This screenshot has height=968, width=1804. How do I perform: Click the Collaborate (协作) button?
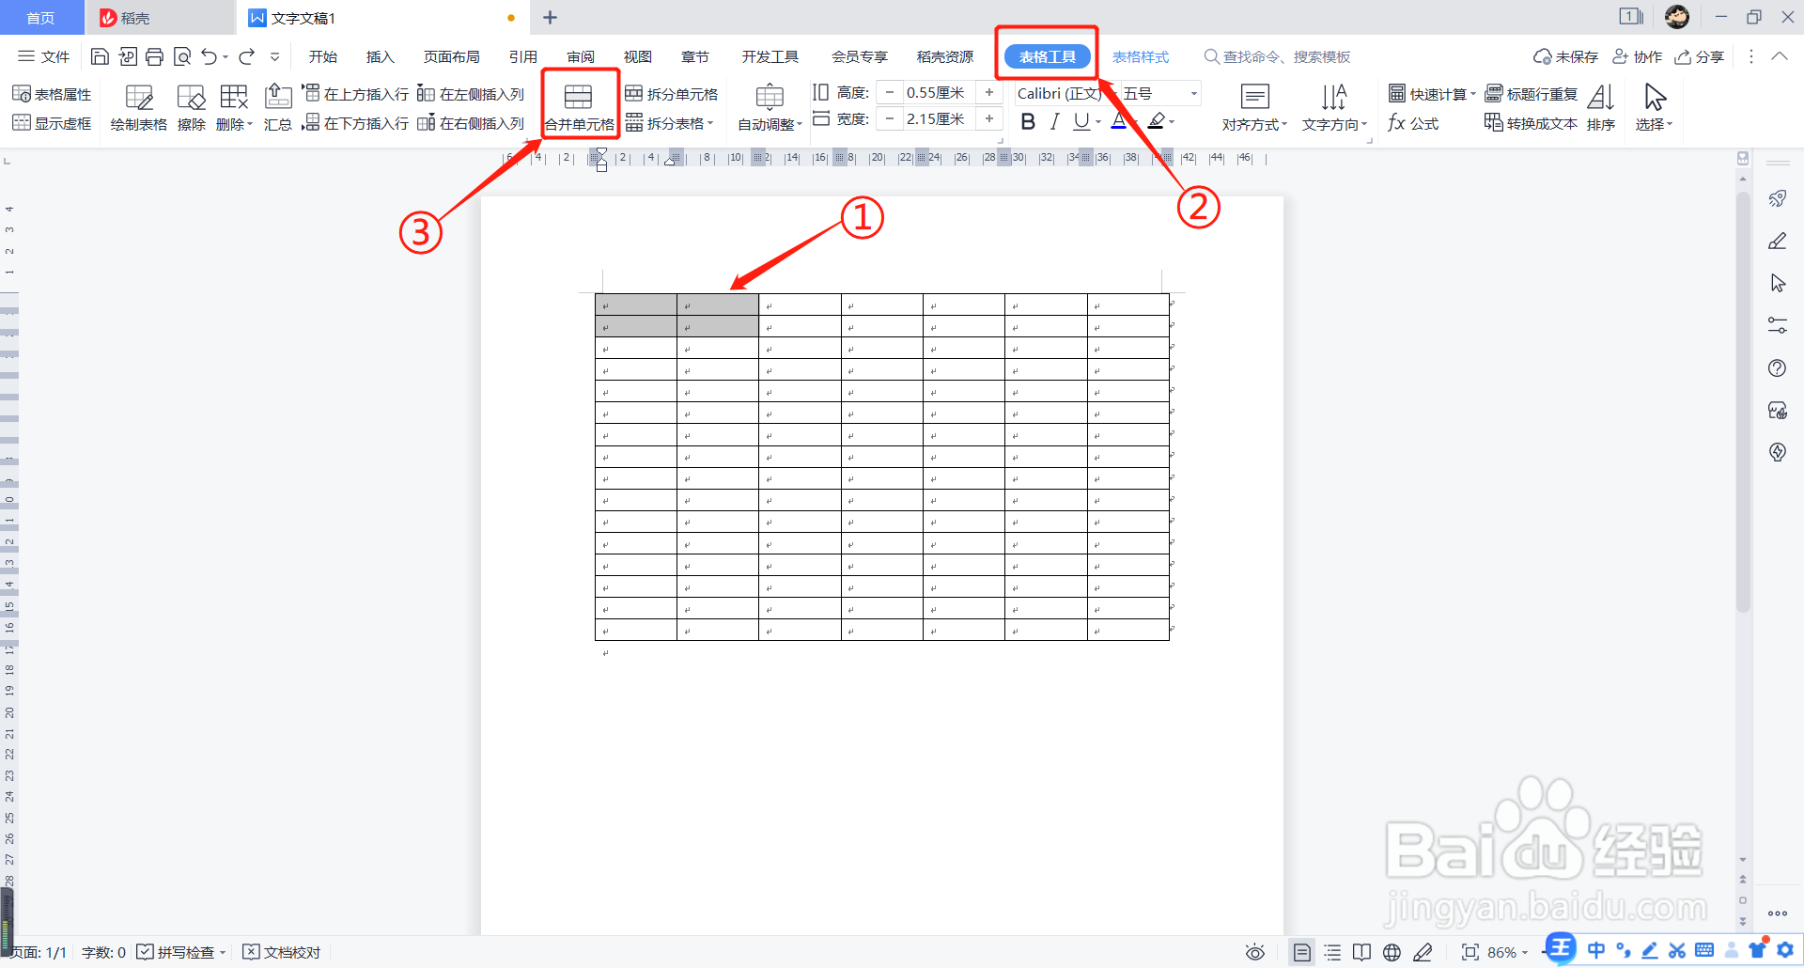pos(1638,56)
